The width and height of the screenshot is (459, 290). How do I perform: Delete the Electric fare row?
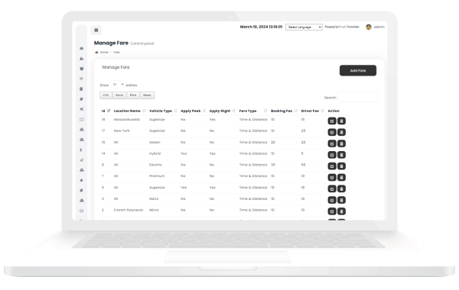pos(341,166)
